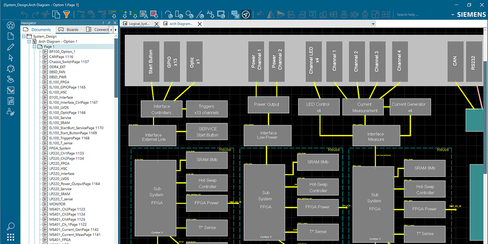The height and width of the screenshot is (244, 488).
Task: Click the pencil edit icon in the sidebar
Action: (10, 46)
